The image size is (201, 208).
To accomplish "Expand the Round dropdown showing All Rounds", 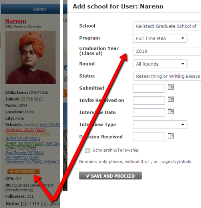I will click(x=160, y=64).
